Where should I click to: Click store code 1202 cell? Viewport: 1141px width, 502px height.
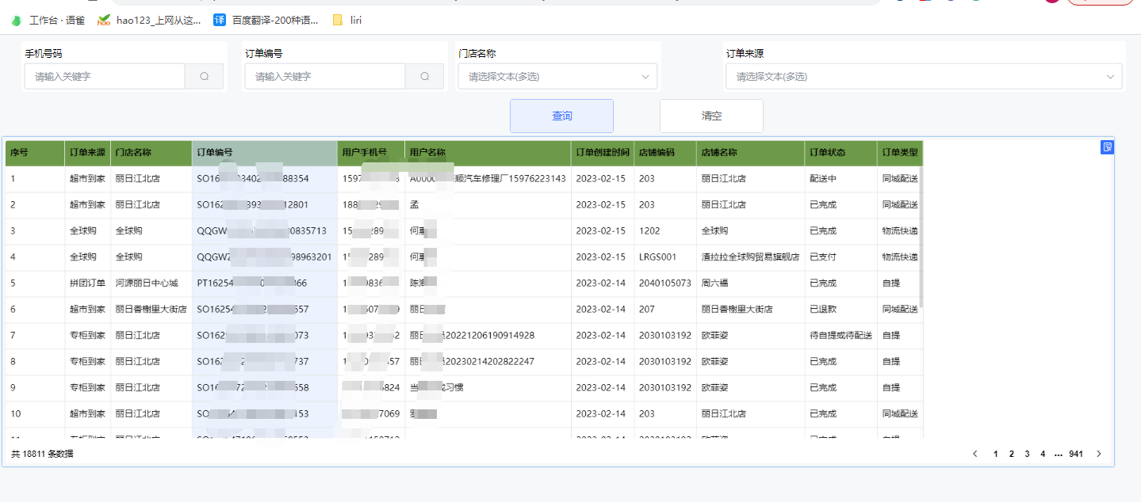coord(649,231)
